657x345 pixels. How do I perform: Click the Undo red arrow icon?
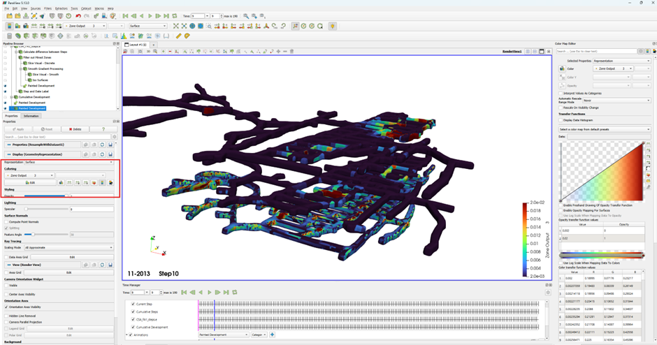pos(78,16)
